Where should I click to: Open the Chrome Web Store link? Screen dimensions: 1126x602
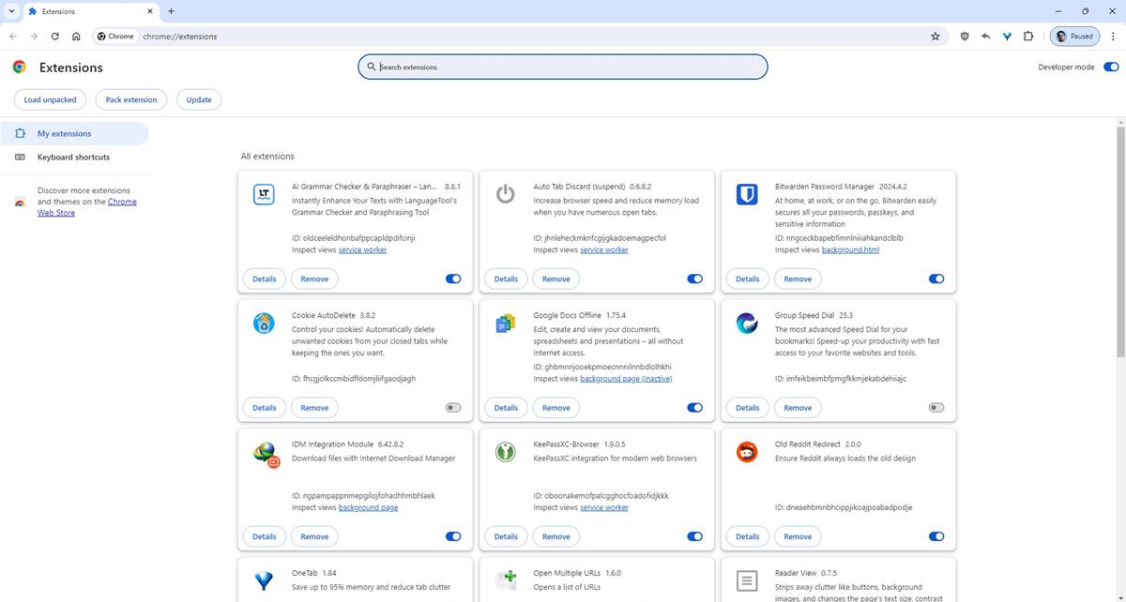pyautogui.click(x=122, y=201)
